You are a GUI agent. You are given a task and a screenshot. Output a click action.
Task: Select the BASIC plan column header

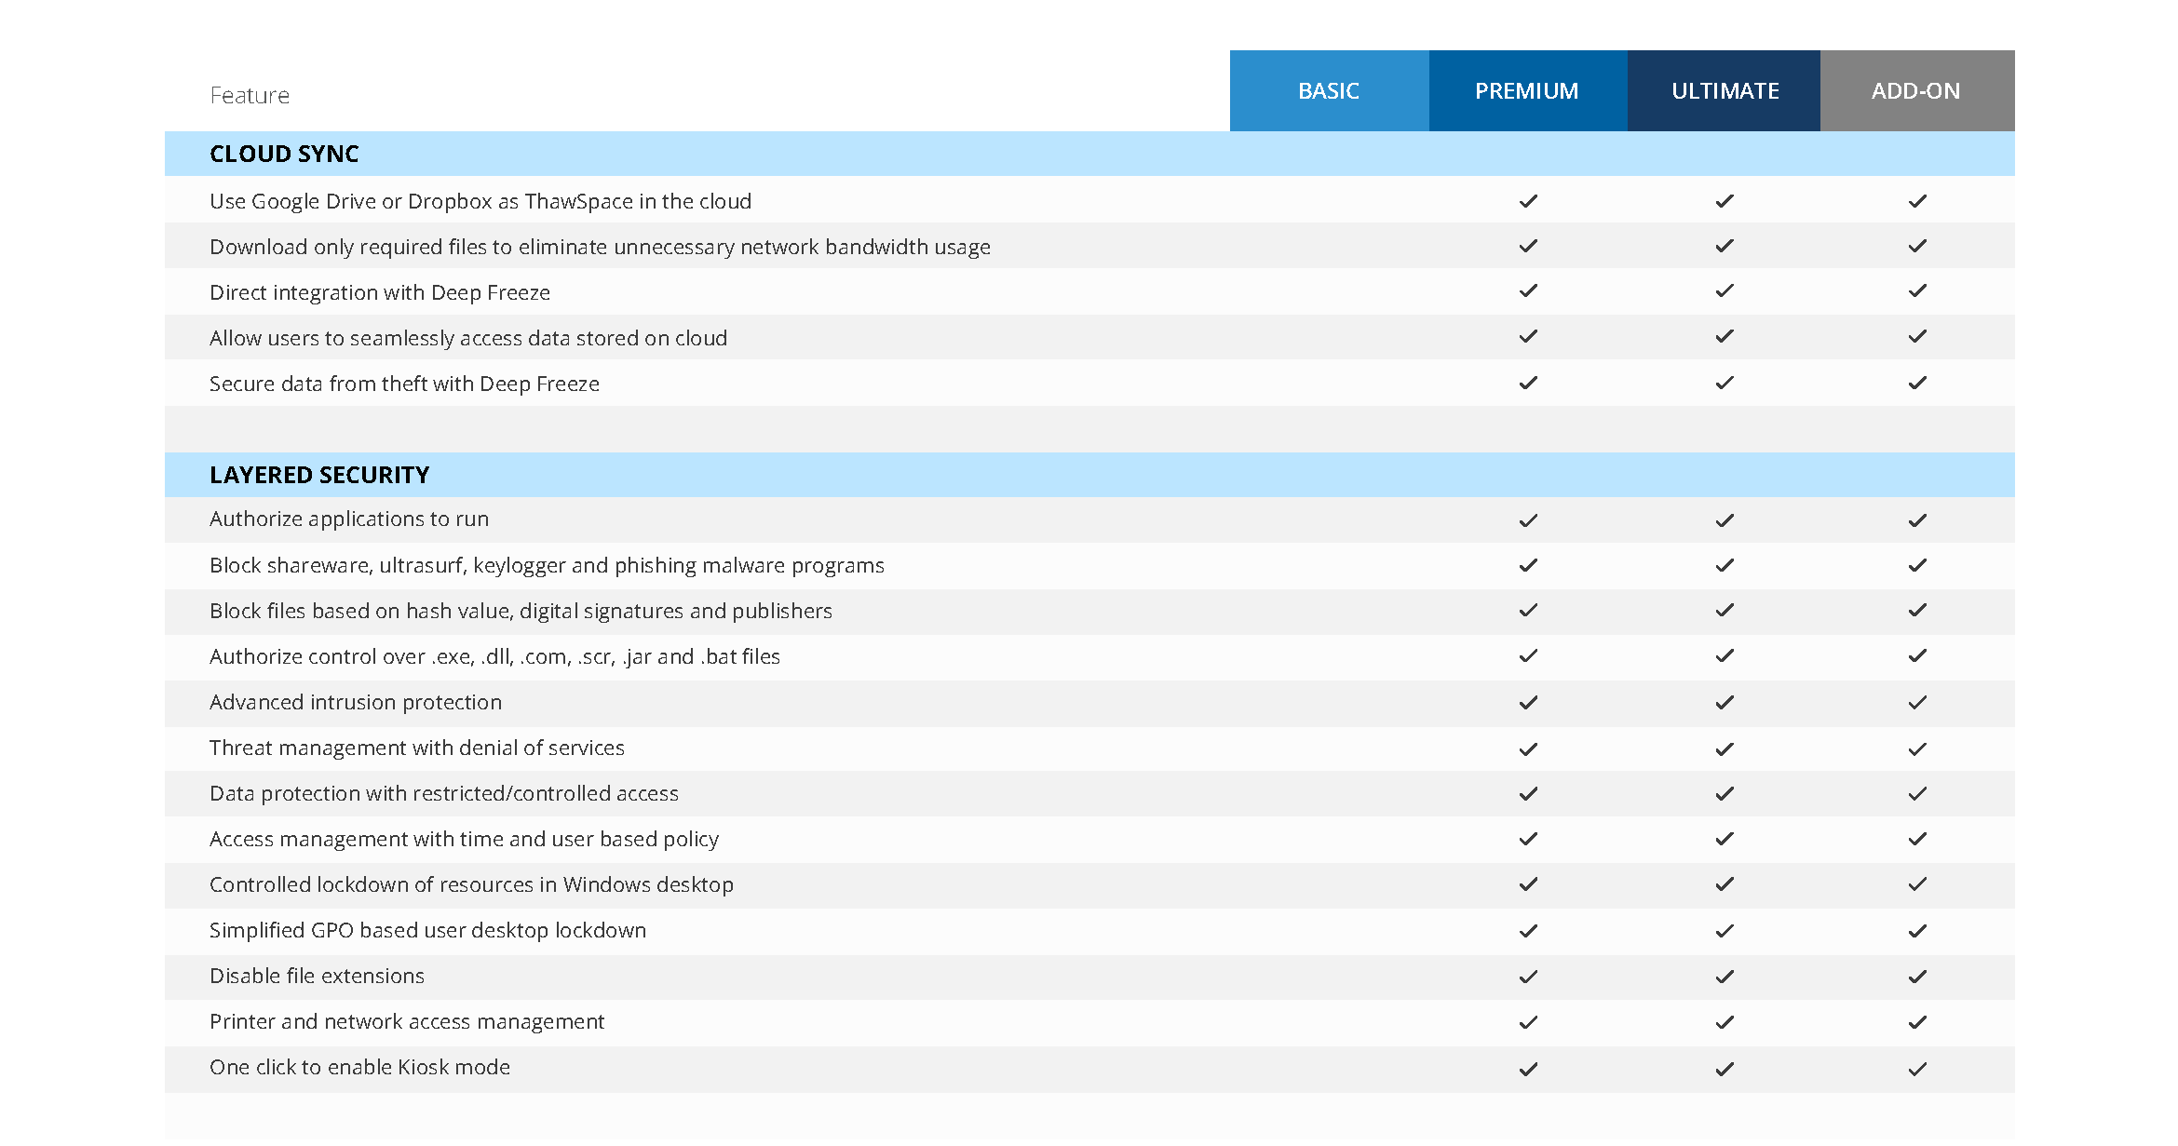(1329, 91)
